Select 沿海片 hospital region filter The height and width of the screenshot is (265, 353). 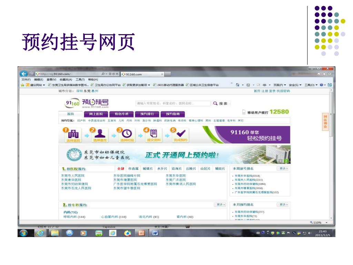tap(176, 168)
